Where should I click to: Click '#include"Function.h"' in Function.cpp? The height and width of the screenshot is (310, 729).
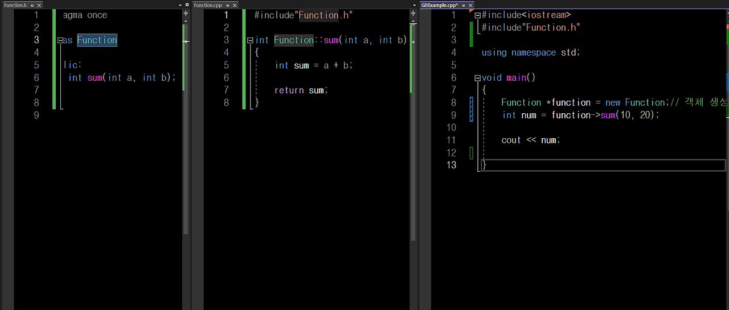click(304, 15)
